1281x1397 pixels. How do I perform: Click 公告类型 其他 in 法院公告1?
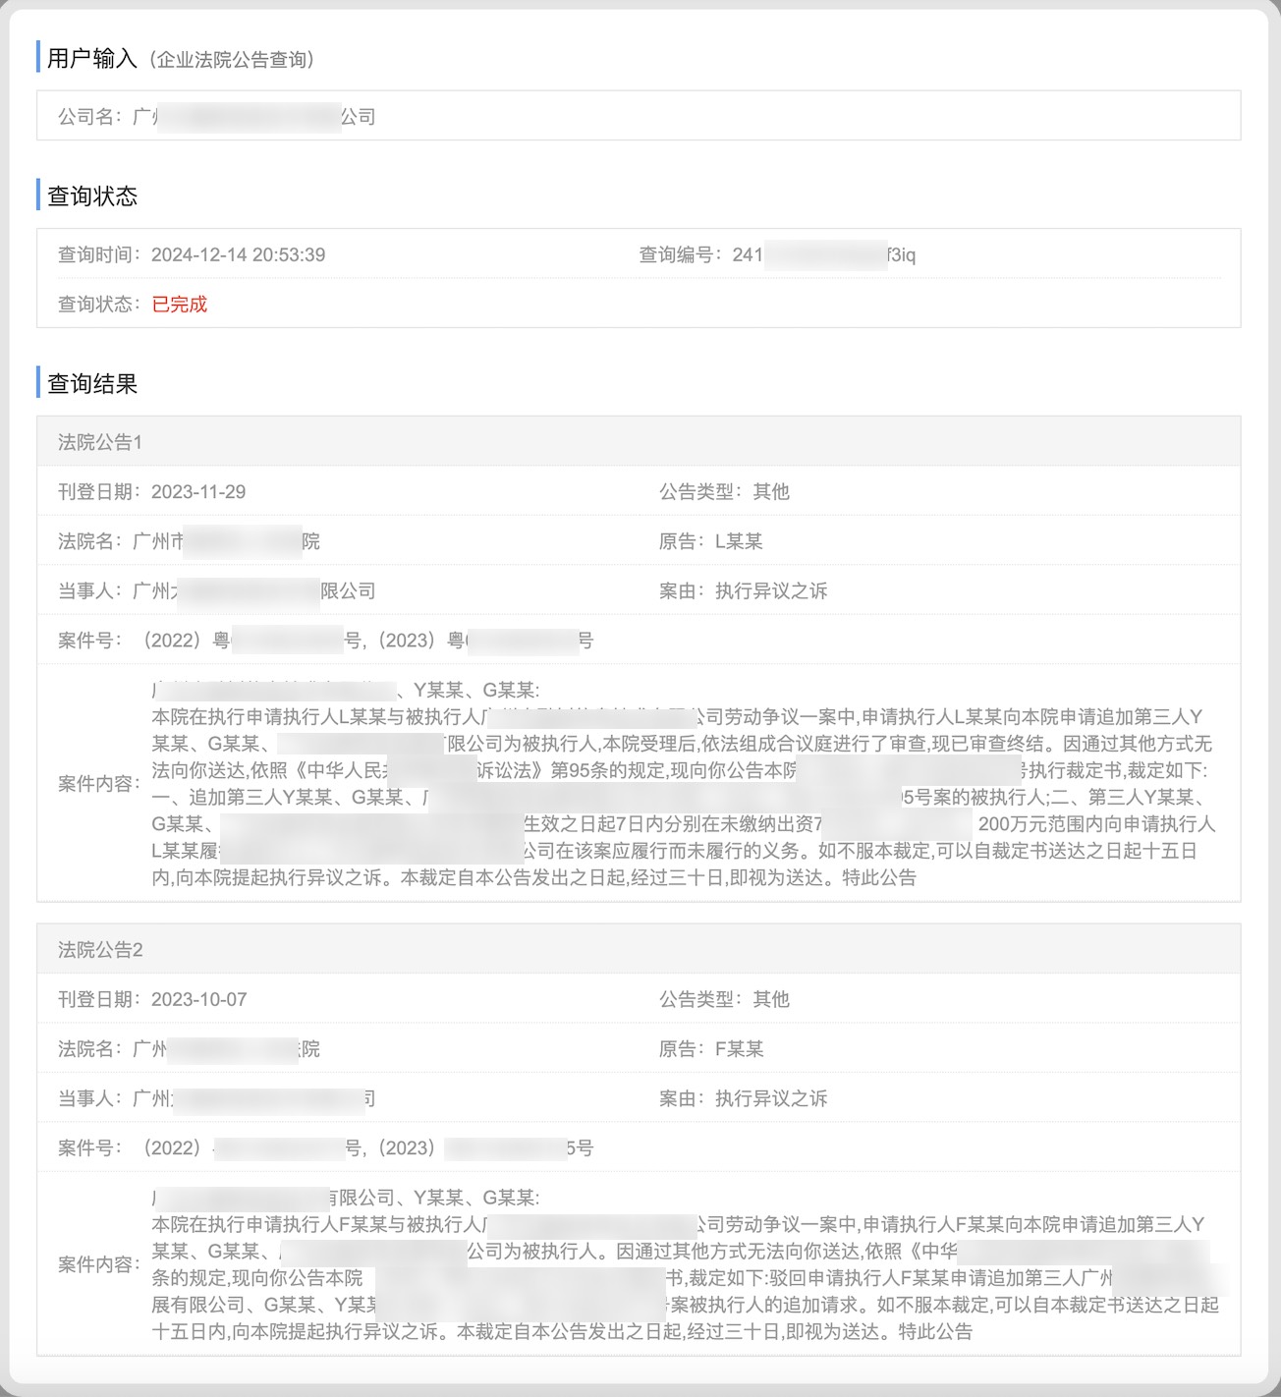coord(770,491)
